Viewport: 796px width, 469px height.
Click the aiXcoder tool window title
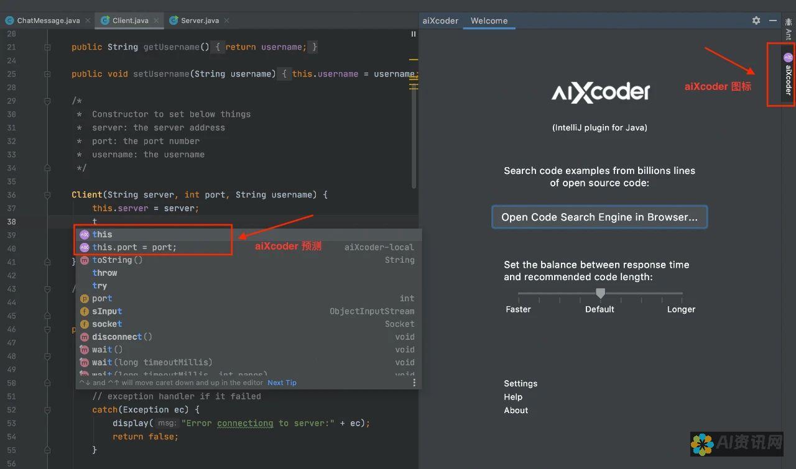click(440, 20)
